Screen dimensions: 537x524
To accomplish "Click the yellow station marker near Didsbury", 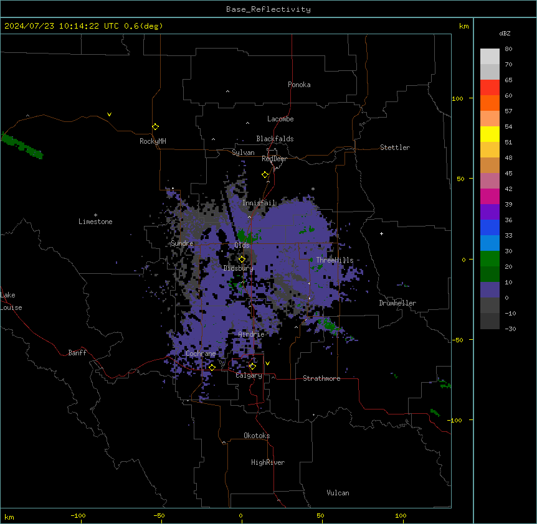I will pyautogui.click(x=242, y=259).
